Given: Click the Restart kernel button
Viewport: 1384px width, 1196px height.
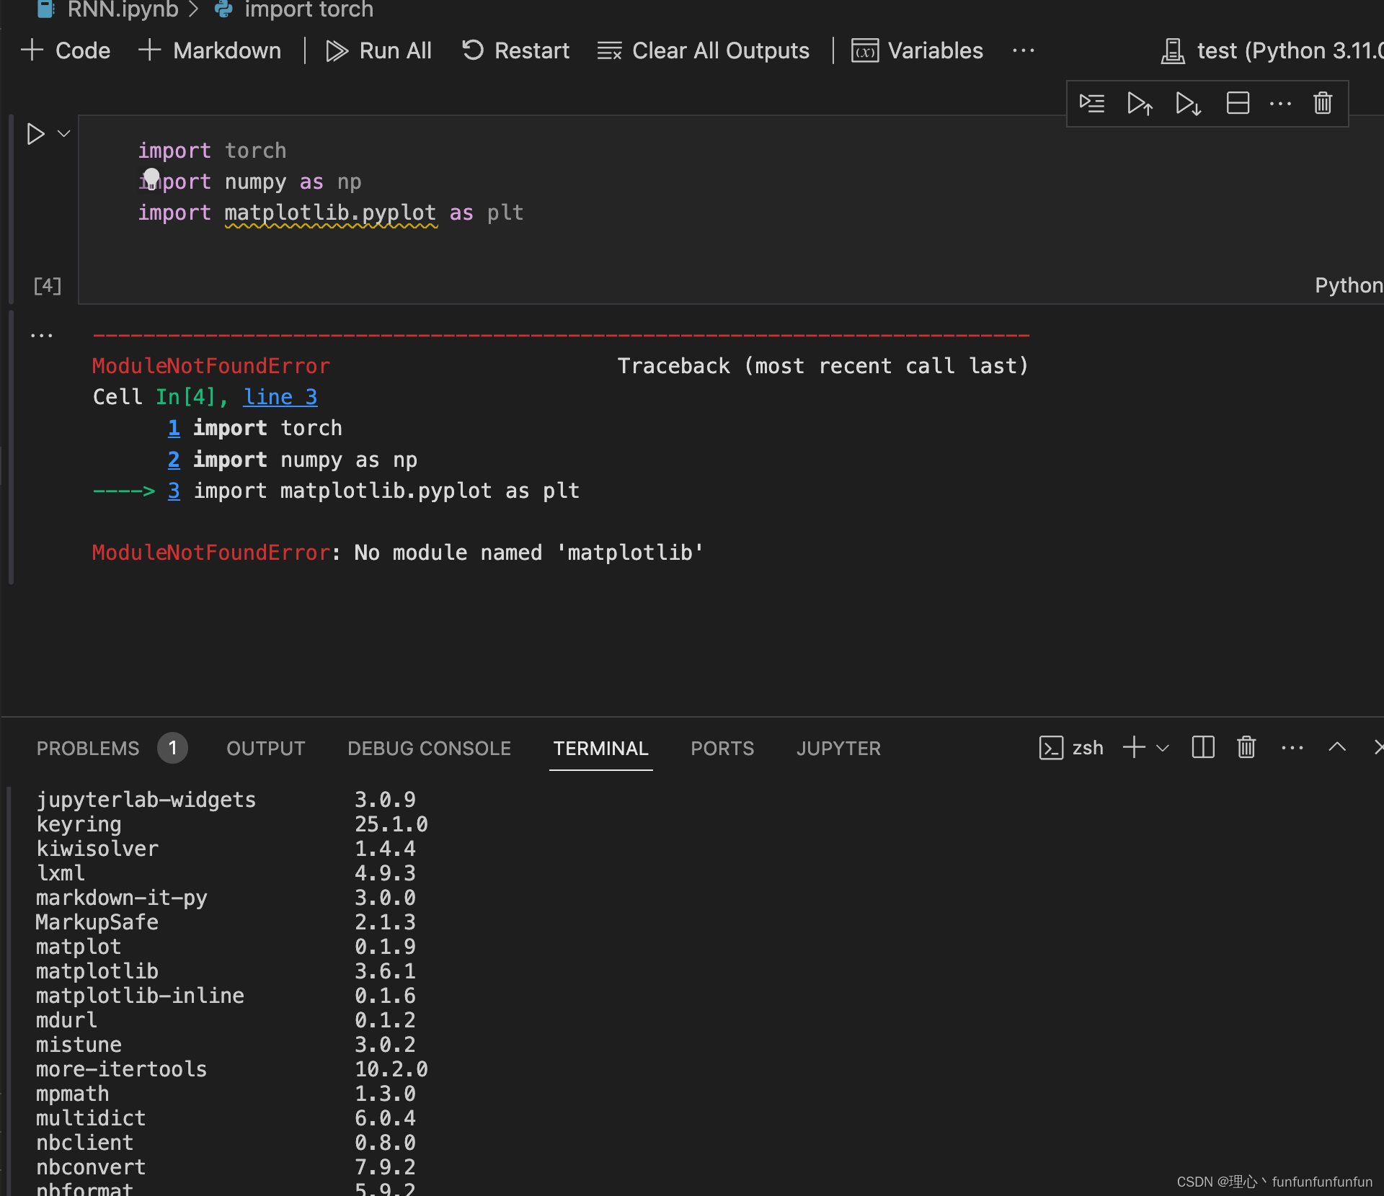Looking at the screenshot, I should [x=515, y=50].
